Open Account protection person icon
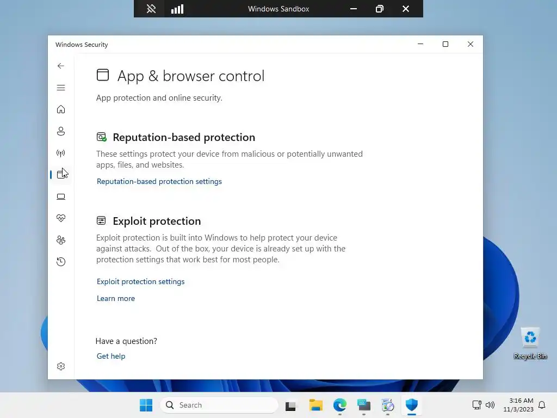The width and height of the screenshot is (557, 418). coord(61,131)
